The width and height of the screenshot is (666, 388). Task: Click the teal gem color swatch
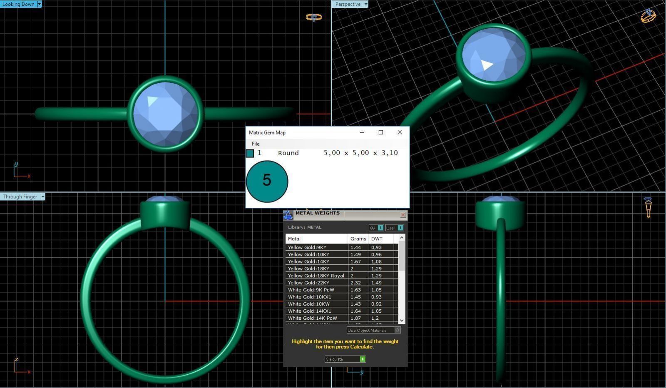point(250,153)
